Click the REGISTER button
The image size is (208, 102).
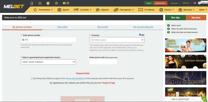point(82,99)
